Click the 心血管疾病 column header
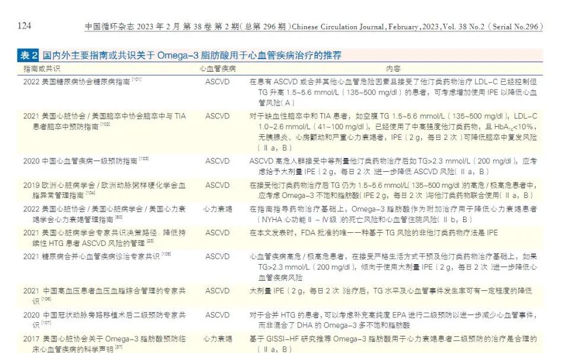 tap(217, 69)
